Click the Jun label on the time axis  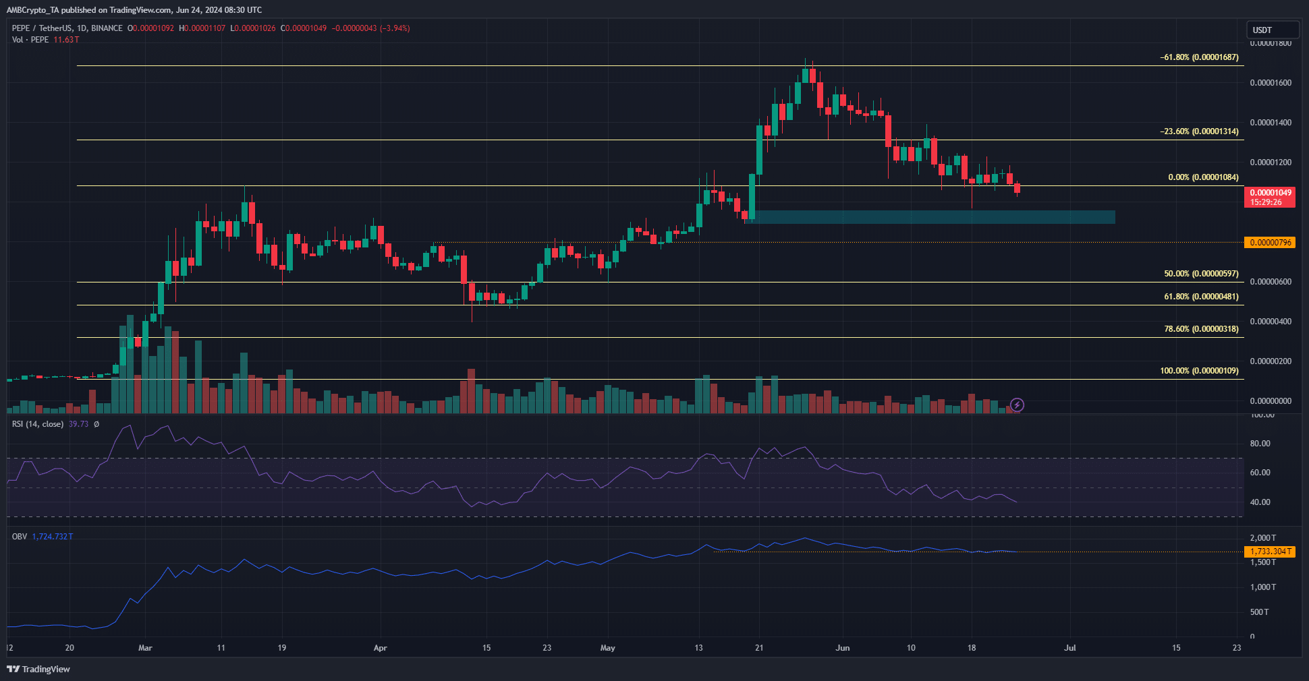point(842,648)
